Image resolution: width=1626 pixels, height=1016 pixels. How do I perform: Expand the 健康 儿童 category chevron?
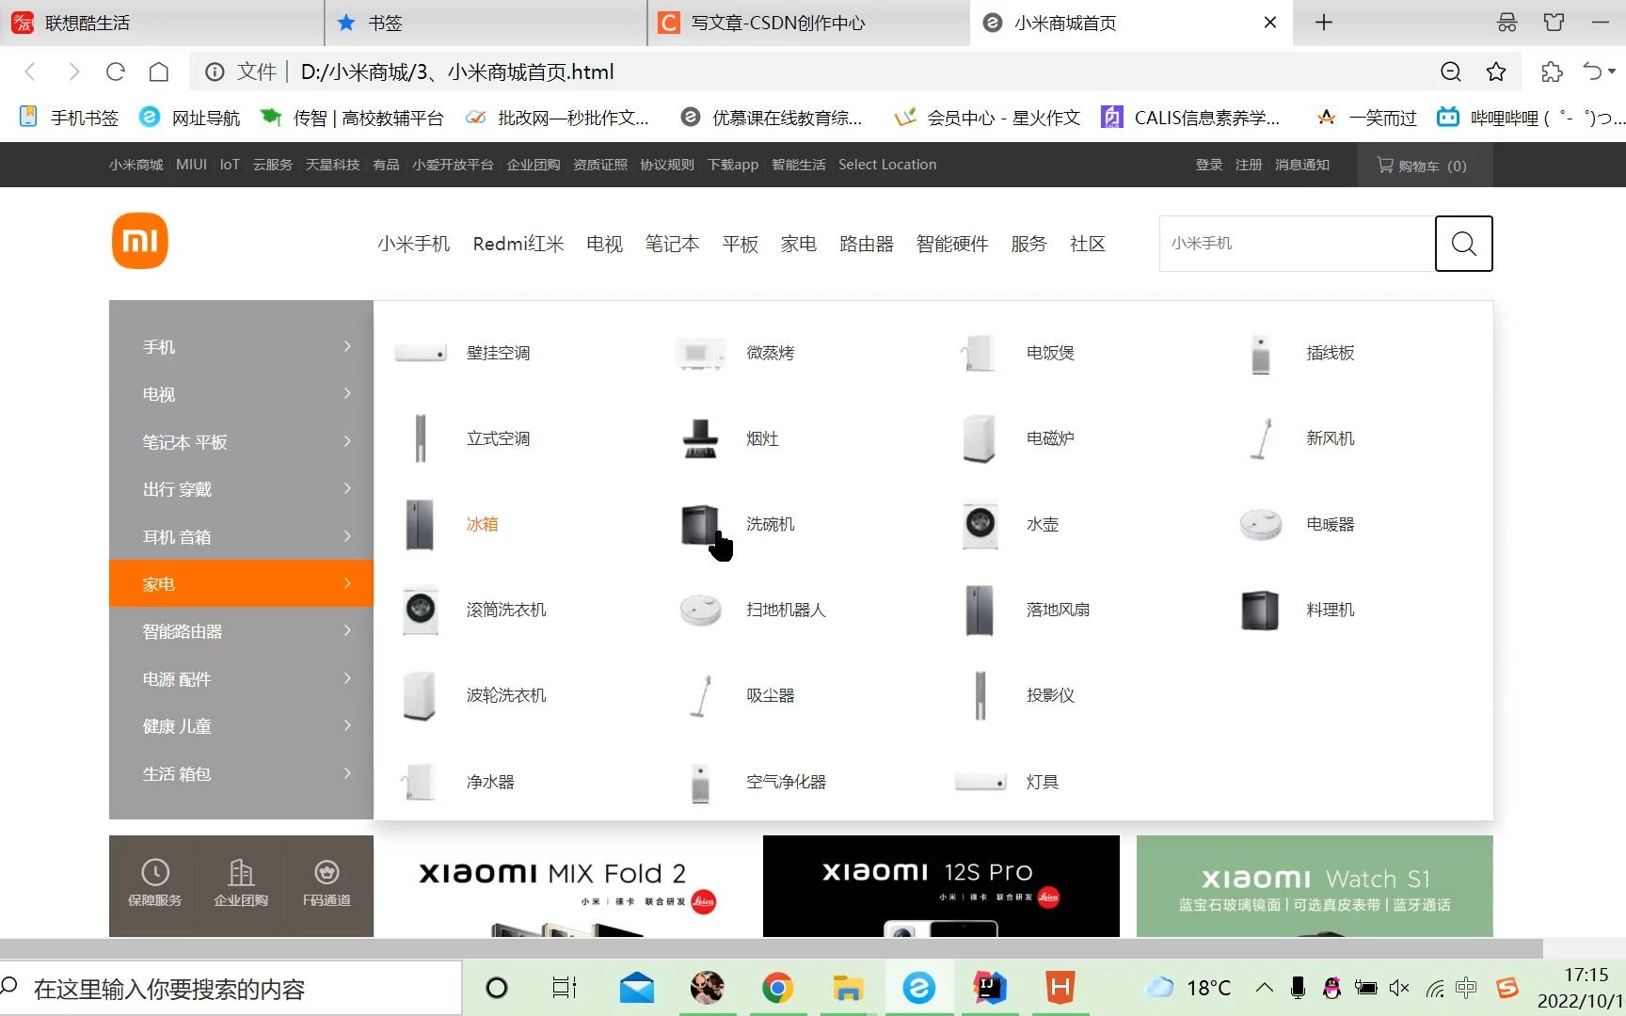coord(347,725)
